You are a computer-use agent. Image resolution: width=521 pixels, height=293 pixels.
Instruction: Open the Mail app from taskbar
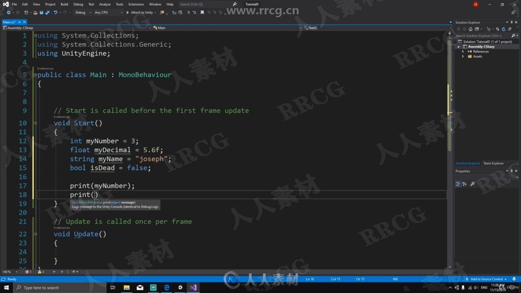tap(140, 288)
